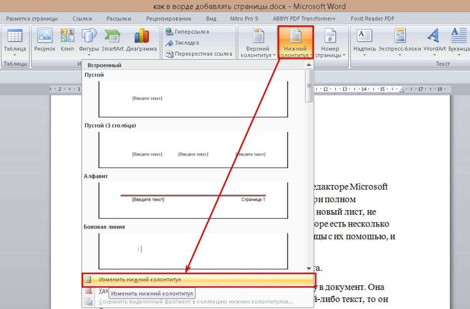This screenshot has width=470, height=309.
Task: Expand Номер страницы dropdown
Action: tap(330, 42)
